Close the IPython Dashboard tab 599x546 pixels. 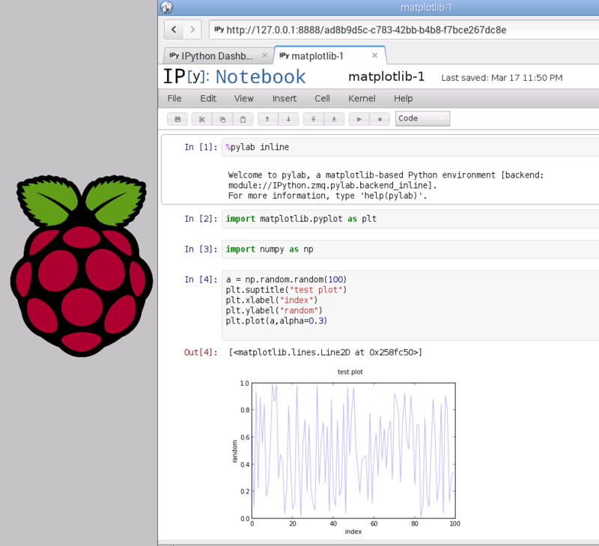(265, 55)
